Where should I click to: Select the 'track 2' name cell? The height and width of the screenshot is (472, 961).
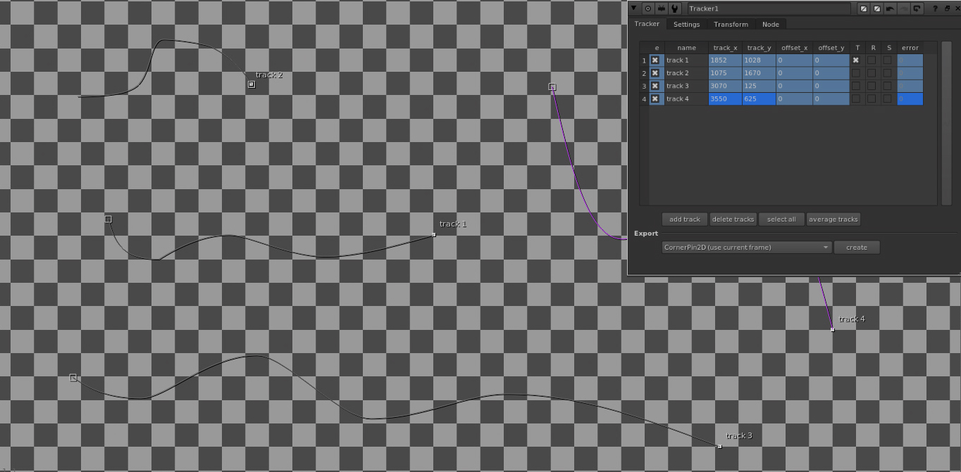click(x=686, y=73)
